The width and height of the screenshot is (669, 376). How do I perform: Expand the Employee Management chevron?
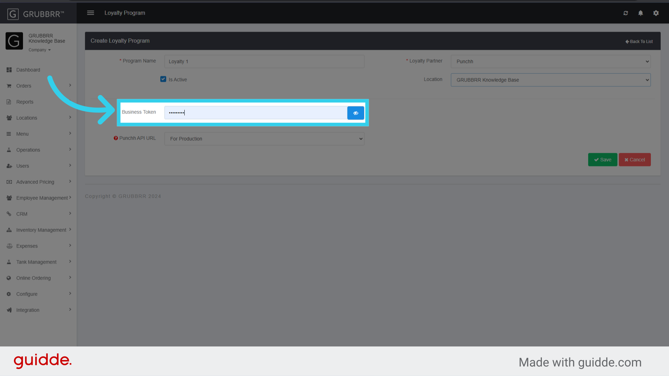coord(70,197)
